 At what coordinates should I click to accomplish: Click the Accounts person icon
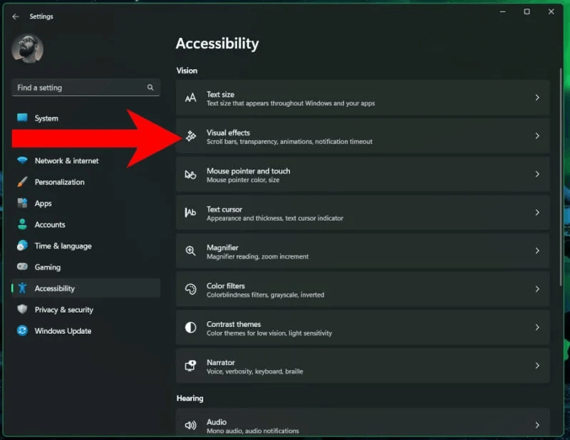point(22,224)
